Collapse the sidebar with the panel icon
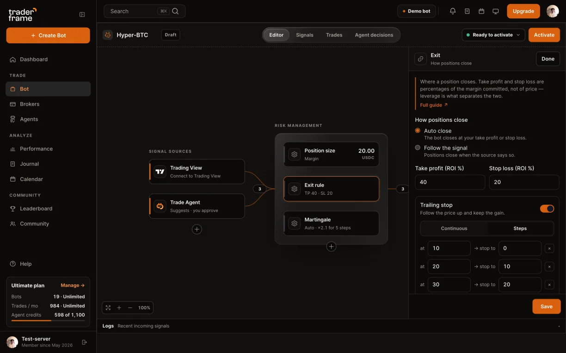Screen dimensions: 566x353 pos(82,14)
